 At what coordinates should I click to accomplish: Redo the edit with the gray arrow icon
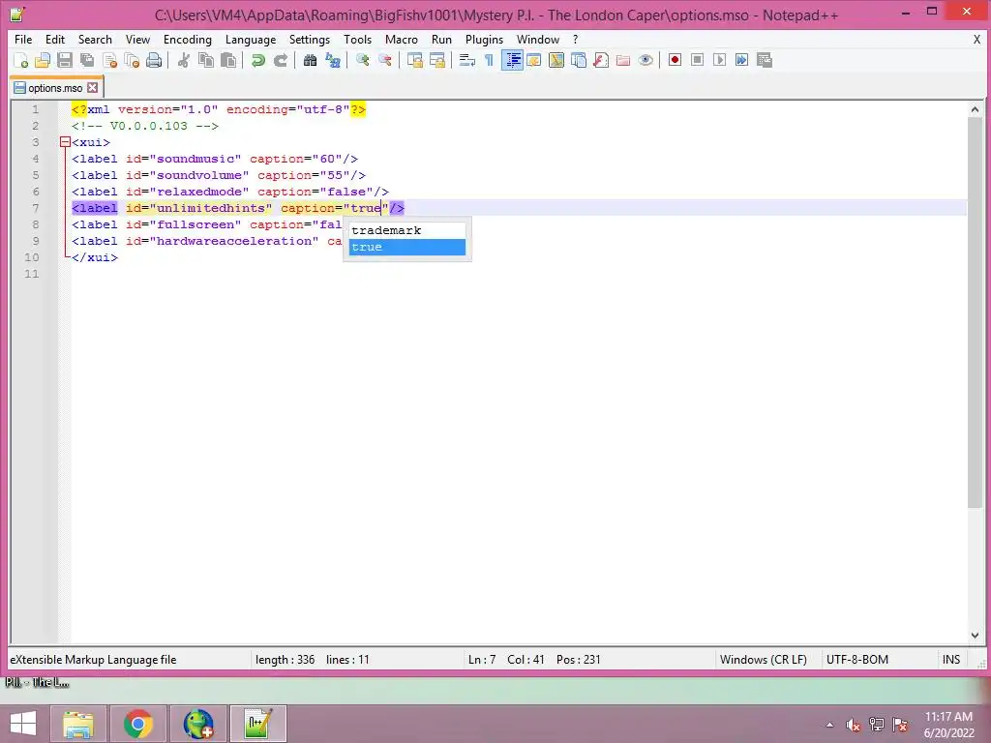click(280, 60)
